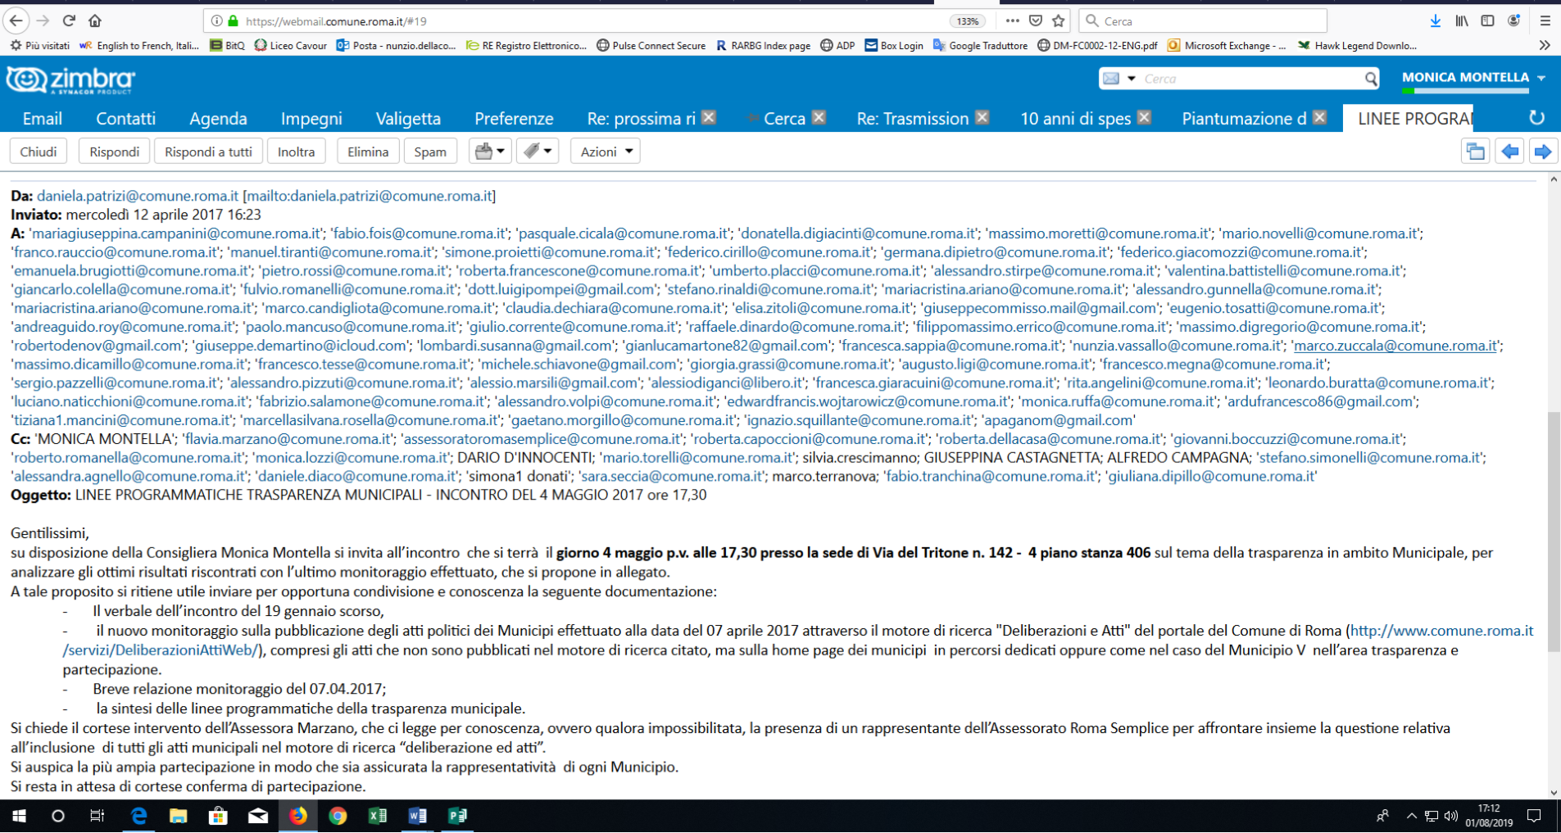Open Firefox downloads arrow
1561x833 pixels.
click(x=1436, y=21)
